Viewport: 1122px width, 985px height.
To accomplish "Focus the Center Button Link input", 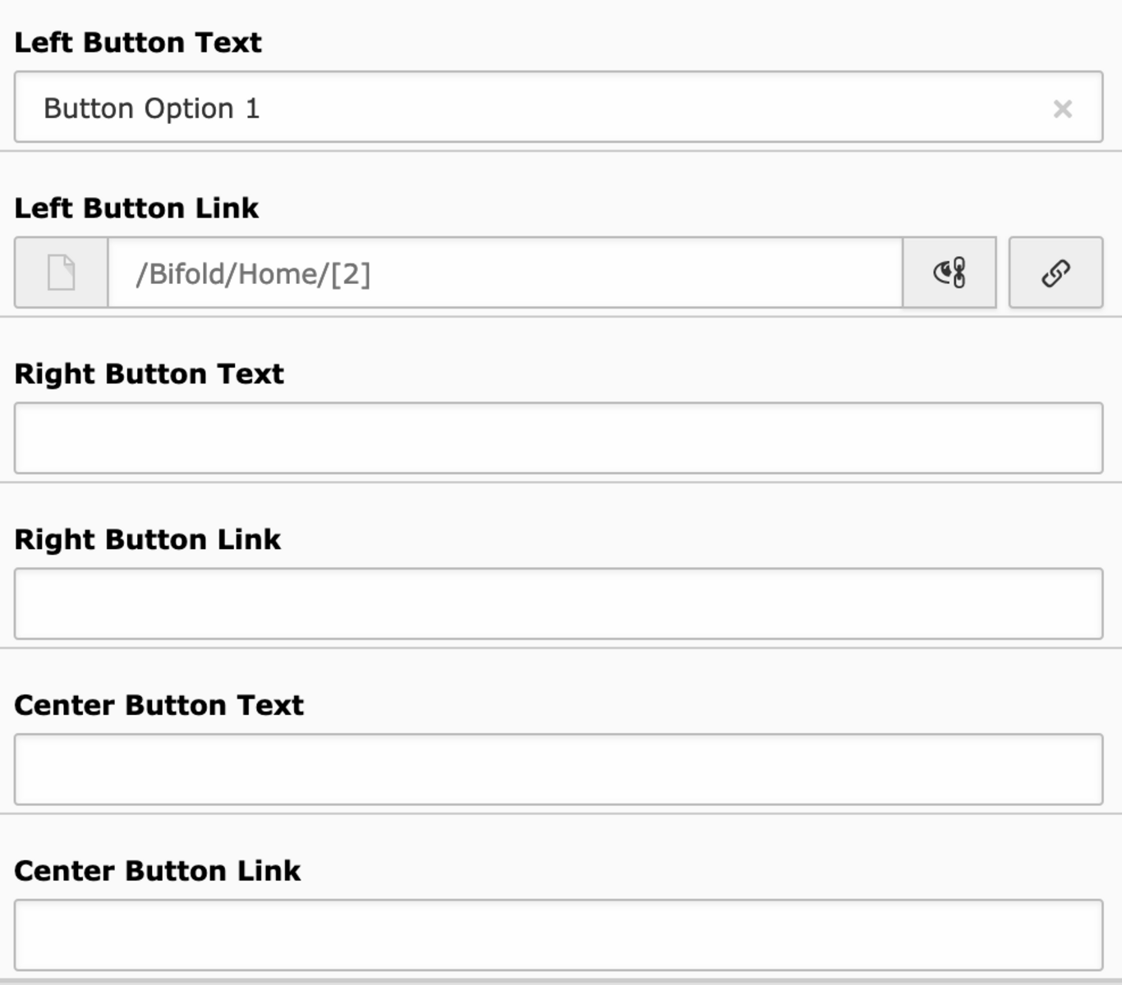I will (x=559, y=935).
